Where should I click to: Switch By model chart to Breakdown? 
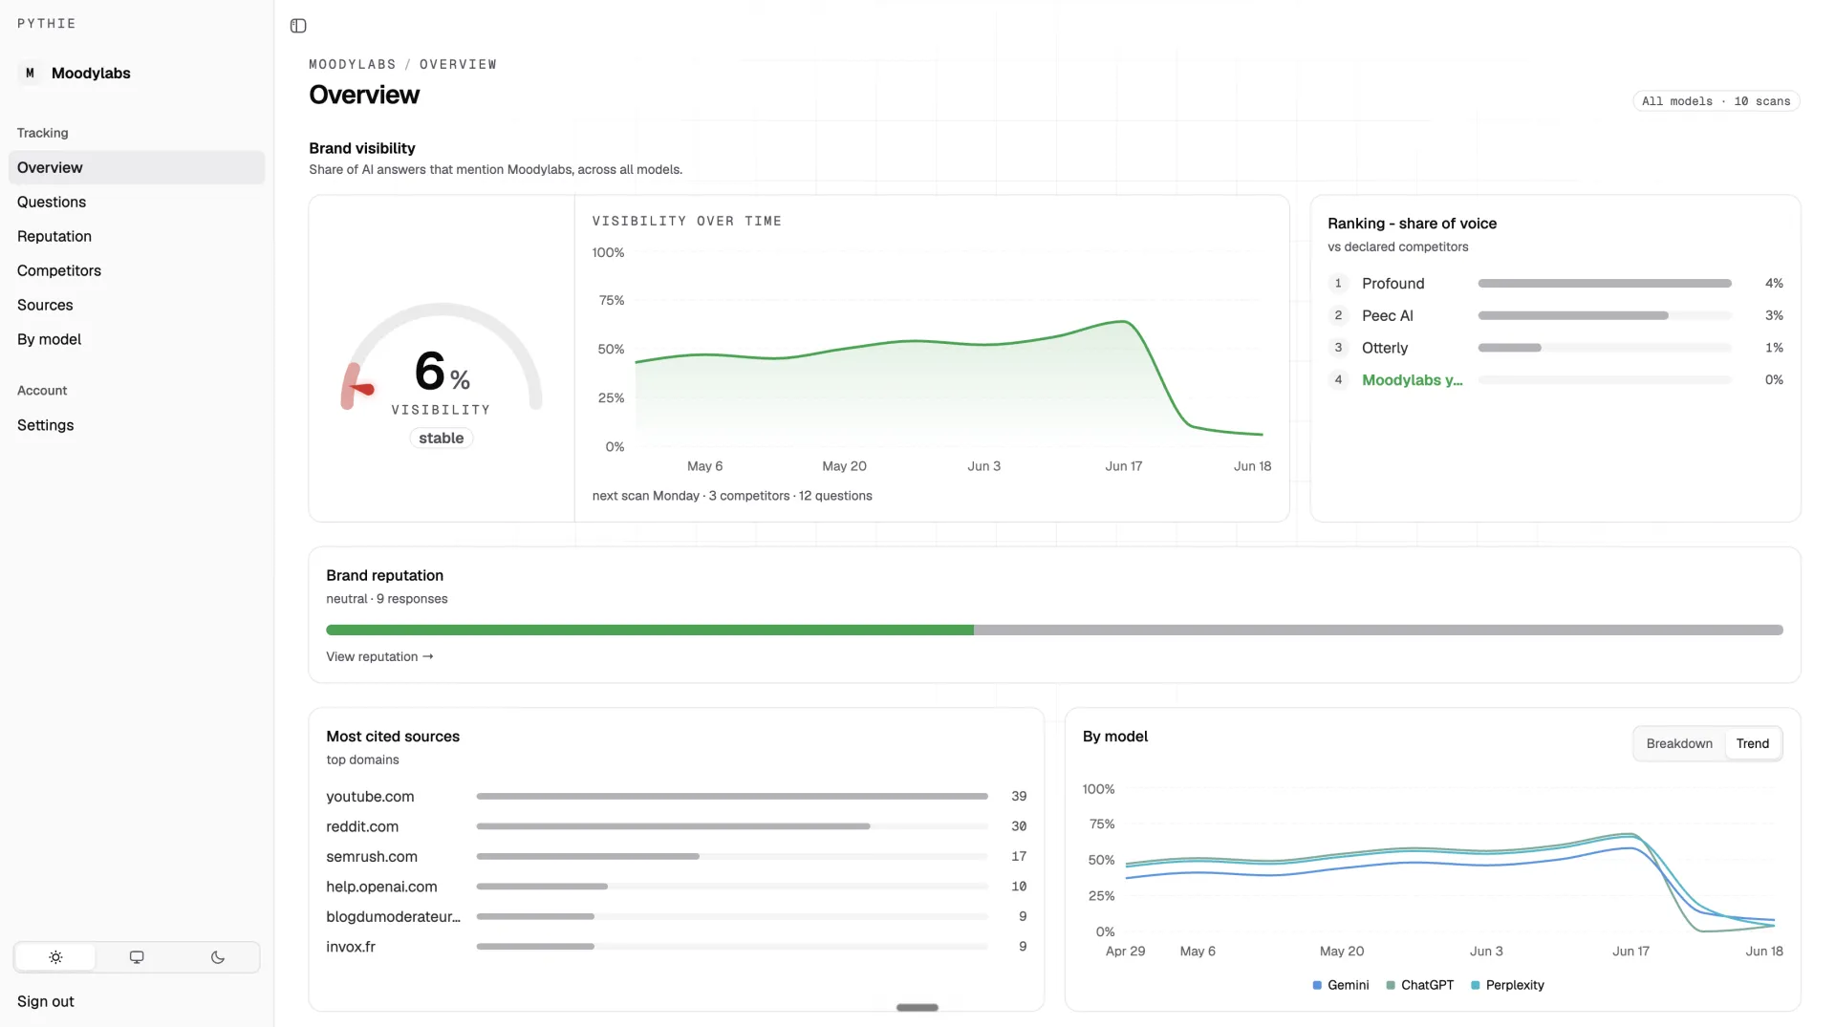pos(1679,743)
